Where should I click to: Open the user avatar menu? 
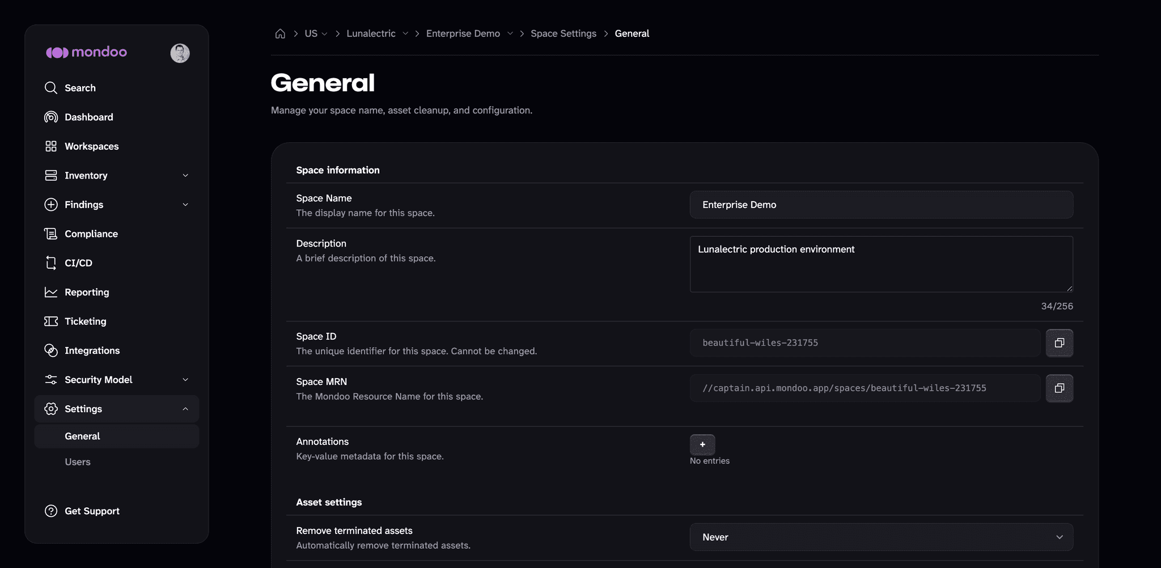180,53
